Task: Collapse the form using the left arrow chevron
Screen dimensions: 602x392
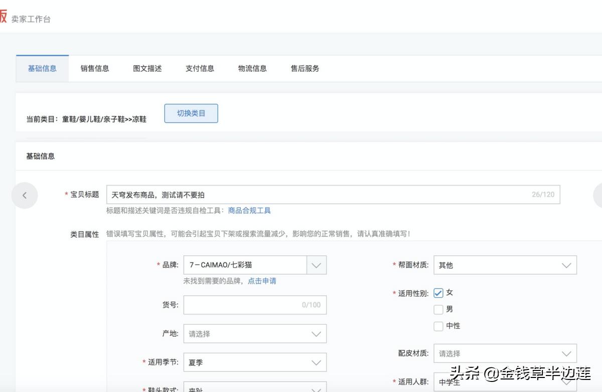Action: click(x=25, y=195)
